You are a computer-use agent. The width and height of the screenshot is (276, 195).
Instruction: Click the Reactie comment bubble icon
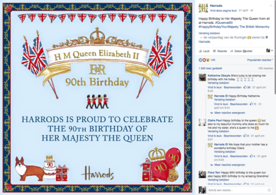tap(214, 51)
